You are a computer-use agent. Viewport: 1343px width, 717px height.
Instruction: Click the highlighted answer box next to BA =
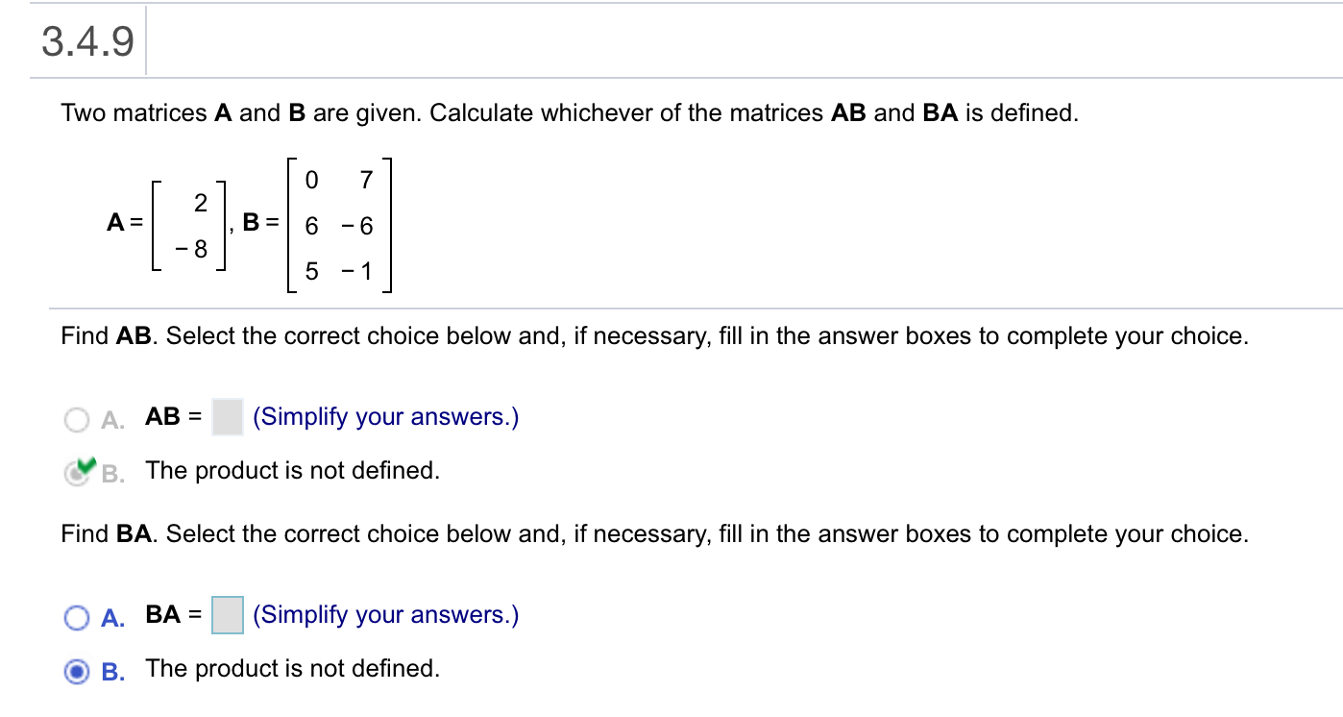[x=227, y=615]
